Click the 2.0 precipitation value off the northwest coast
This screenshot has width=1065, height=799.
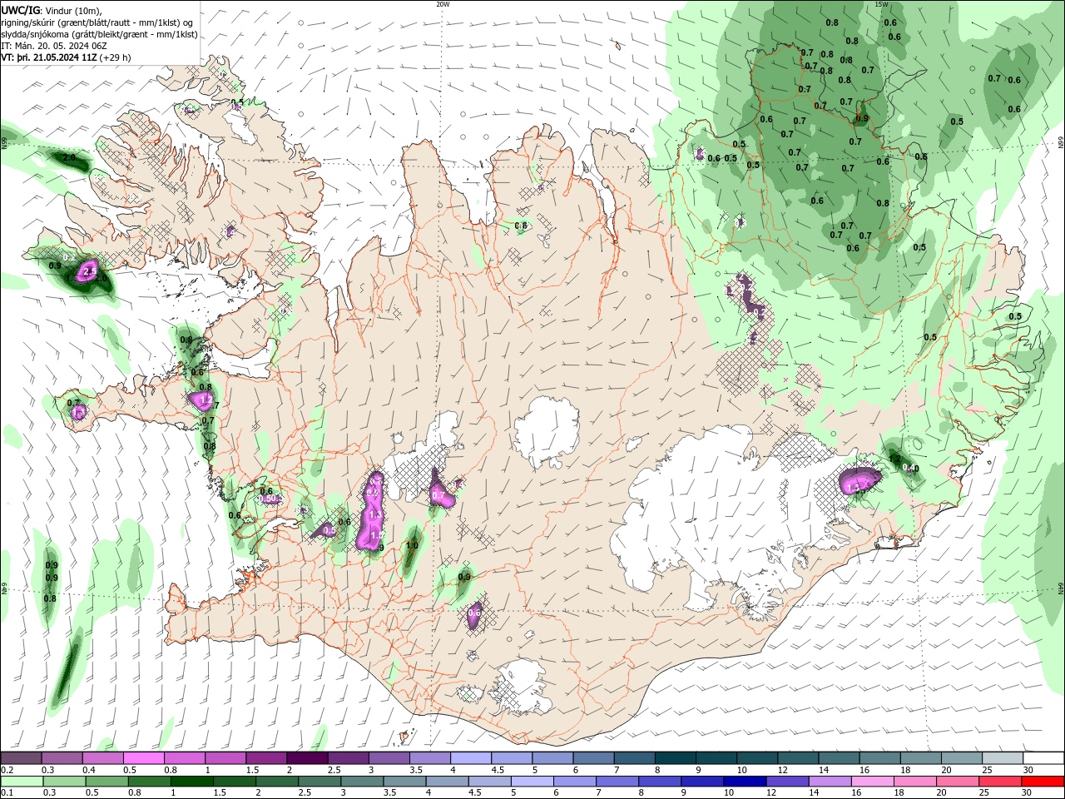click(x=70, y=157)
